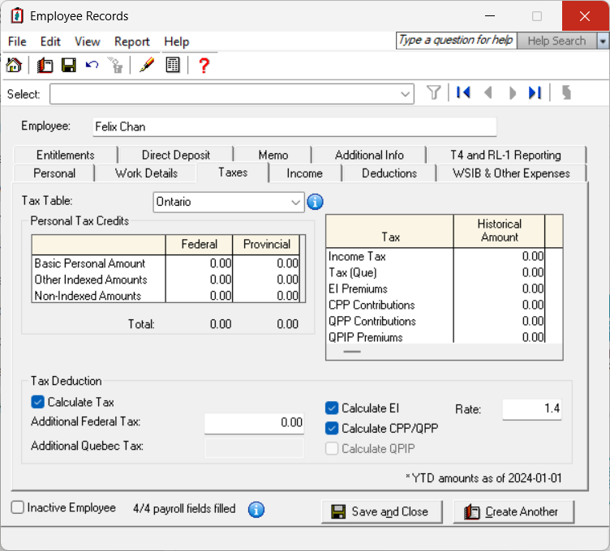
Task: Click the refresh list icon near navigation arrows
Action: [566, 93]
